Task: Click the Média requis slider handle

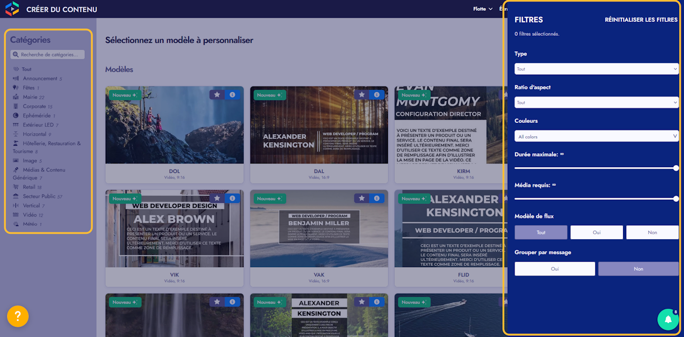Action: [x=676, y=199]
